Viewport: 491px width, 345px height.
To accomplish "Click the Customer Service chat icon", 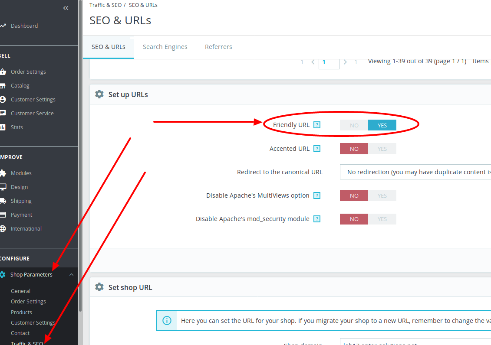I will pyautogui.click(x=3, y=113).
